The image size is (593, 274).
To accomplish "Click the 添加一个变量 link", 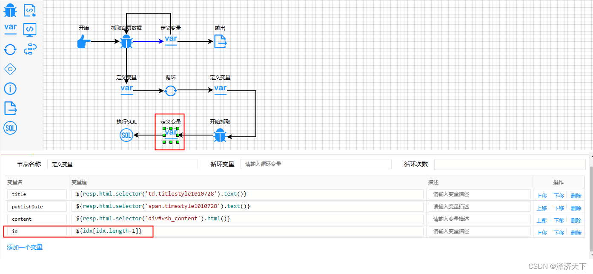I will click(x=25, y=247).
